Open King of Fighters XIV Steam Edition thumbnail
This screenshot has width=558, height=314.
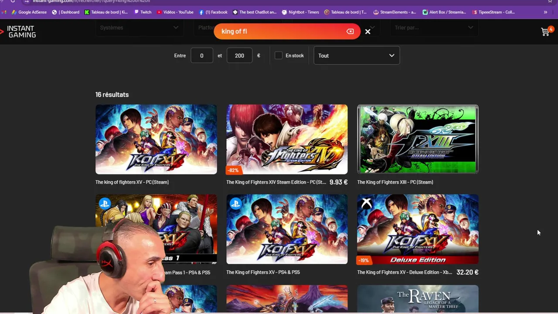coord(287,139)
